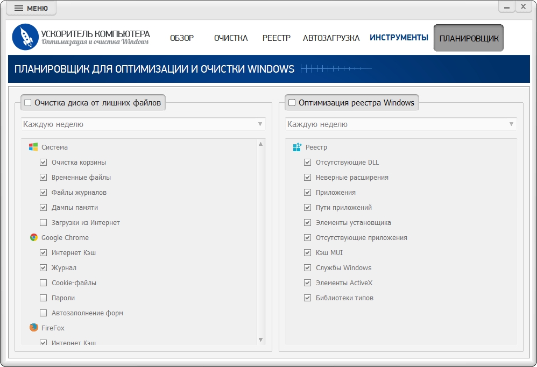
Task: Toggle Cookie-файлы checkbox under Chrome
Action: tap(44, 283)
